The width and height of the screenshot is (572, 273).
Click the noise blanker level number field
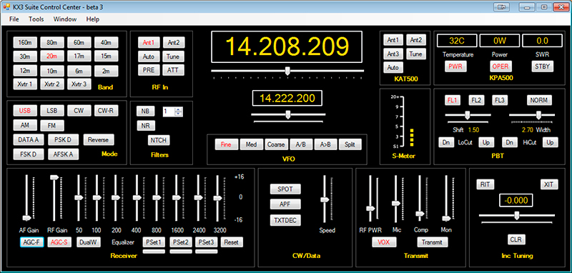(169, 112)
